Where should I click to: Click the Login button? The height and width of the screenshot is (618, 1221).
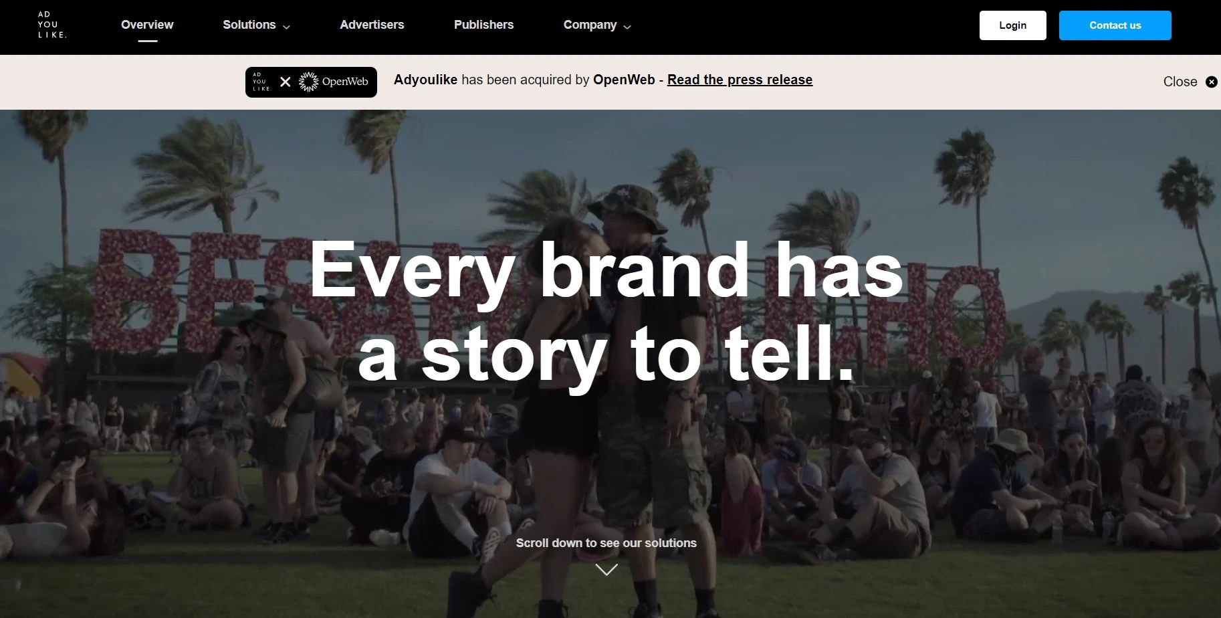point(1012,25)
